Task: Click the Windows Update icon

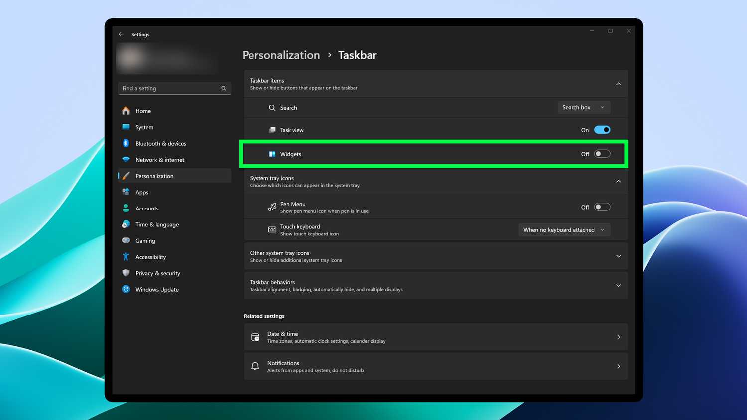Action: tap(126, 289)
